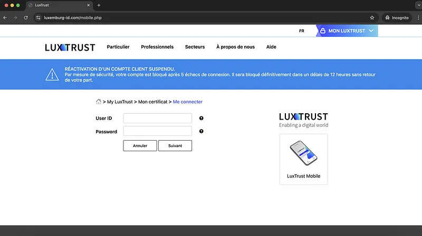Click the browser back arrow
The image size is (422, 236).
(5, 18)
